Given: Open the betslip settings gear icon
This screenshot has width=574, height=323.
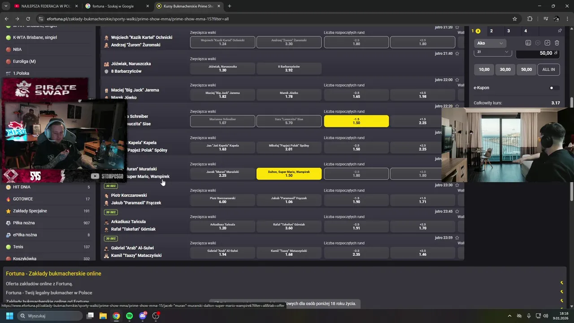Looking at the screenshot, I should click(538, 43).
